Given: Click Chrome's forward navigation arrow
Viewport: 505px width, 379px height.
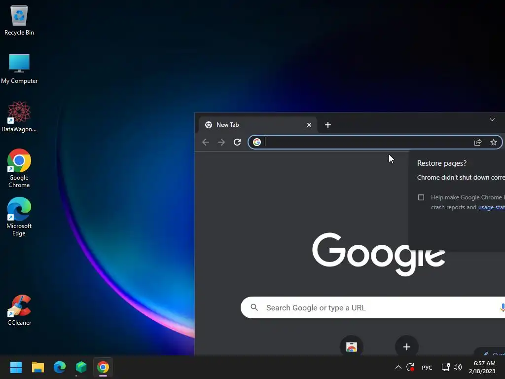Looking at the screenshot, I should pos(221,142).
